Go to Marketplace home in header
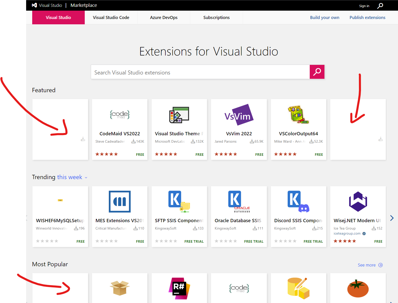398x303 pixels. coord(84,5)
